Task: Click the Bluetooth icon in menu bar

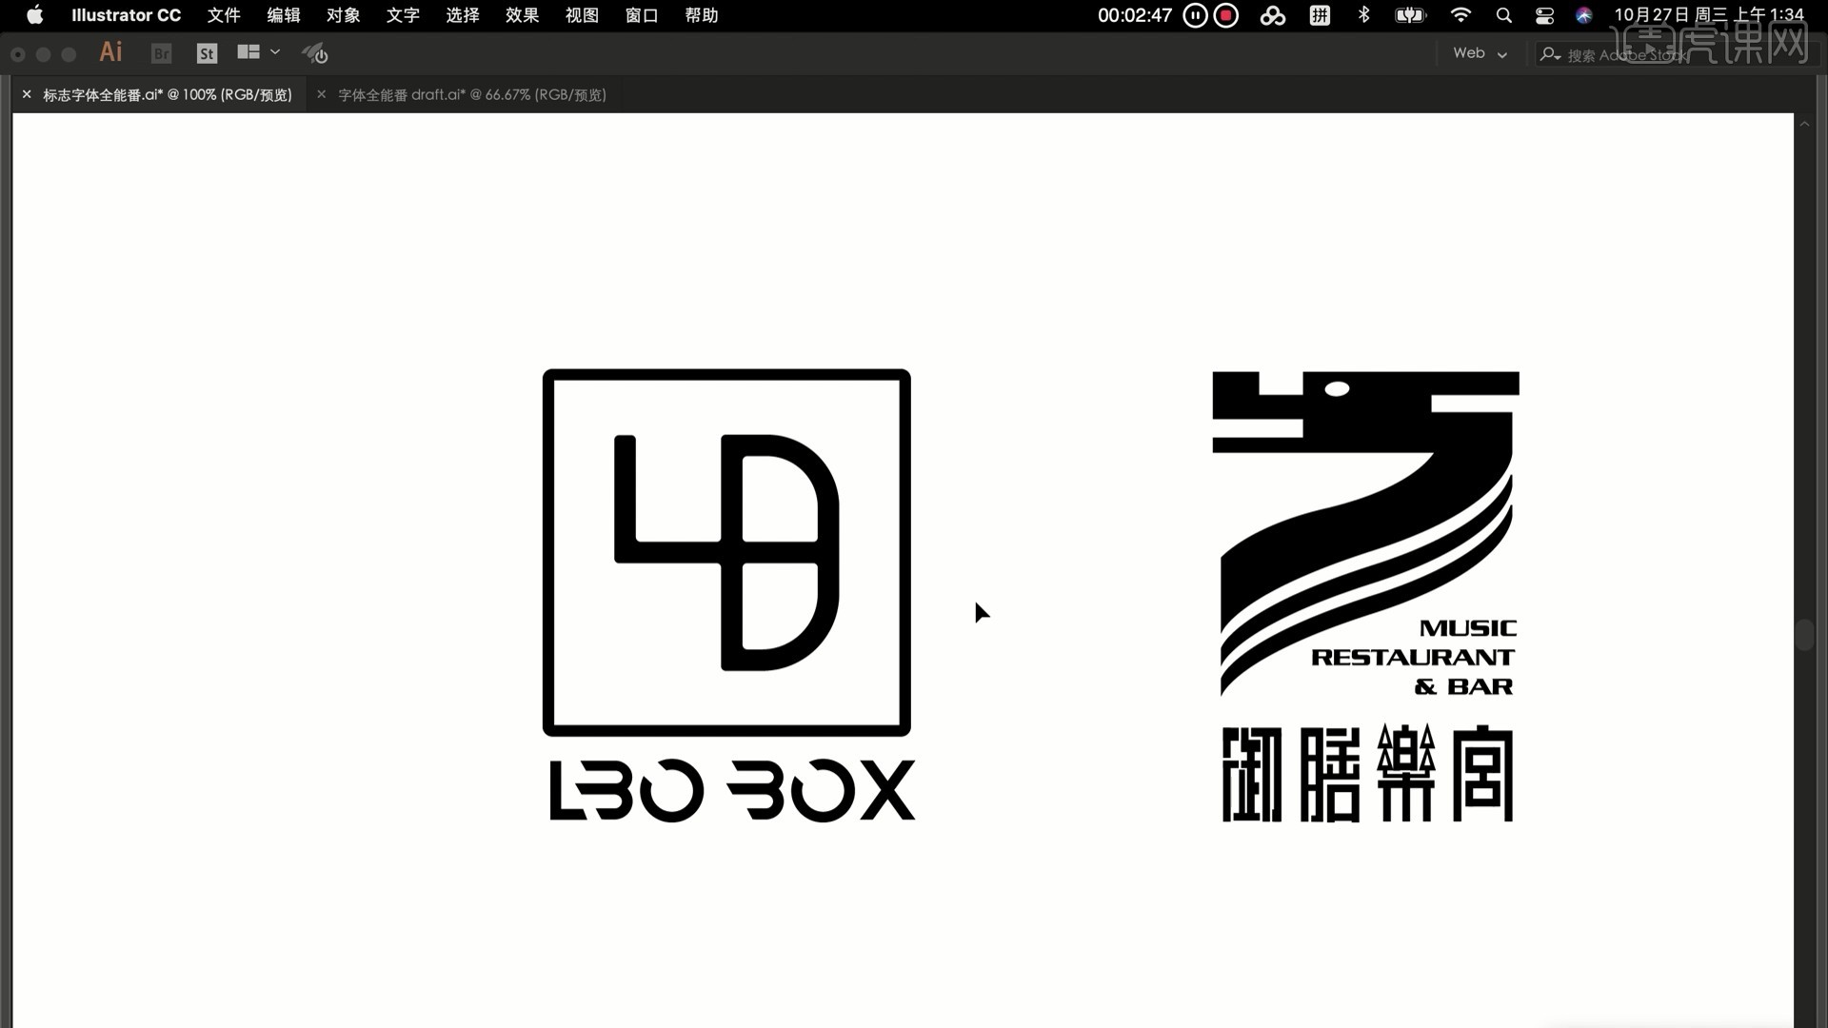Action: click(x=1363, y=14)
